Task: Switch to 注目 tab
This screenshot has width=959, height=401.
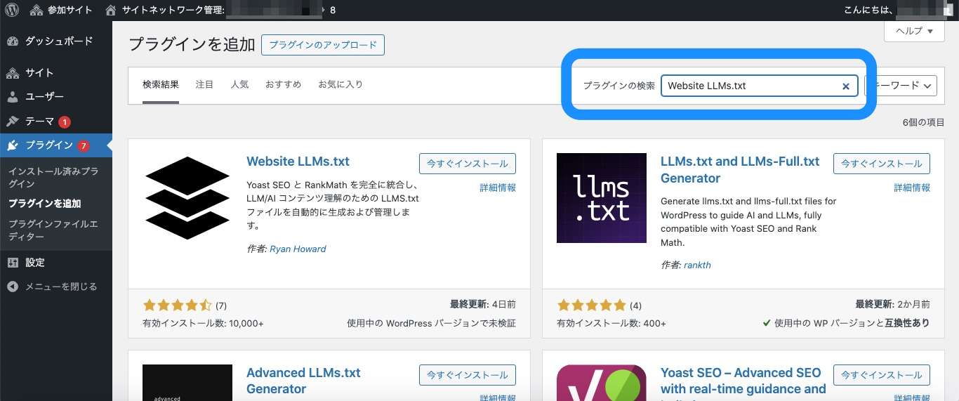Action: 204,85
